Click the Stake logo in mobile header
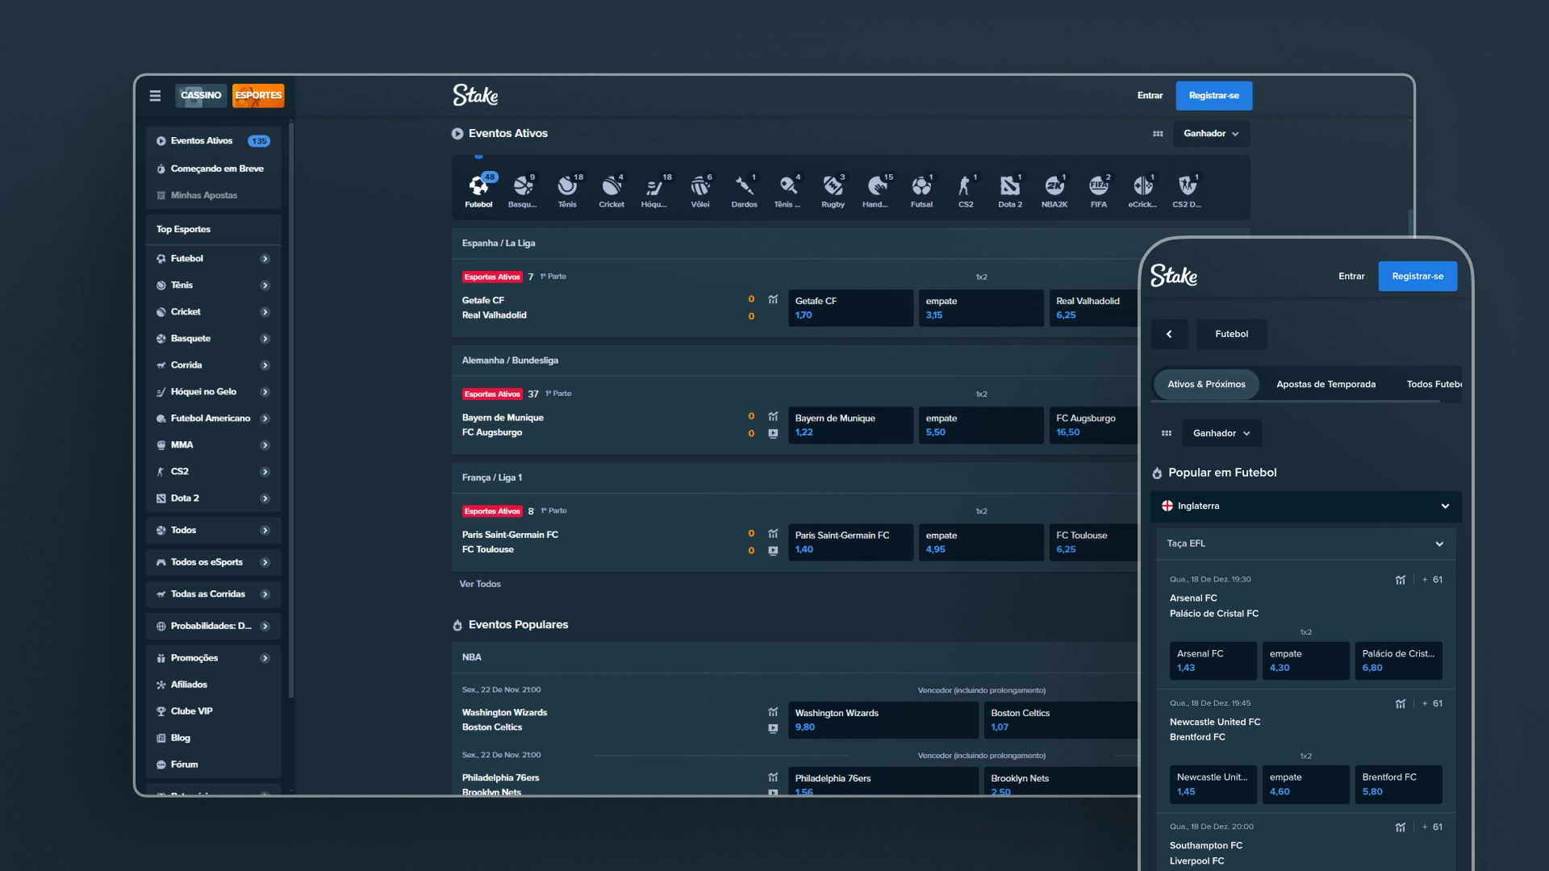The height and width of the screenshot is (871, 1549). click(x=1174, y=276)
